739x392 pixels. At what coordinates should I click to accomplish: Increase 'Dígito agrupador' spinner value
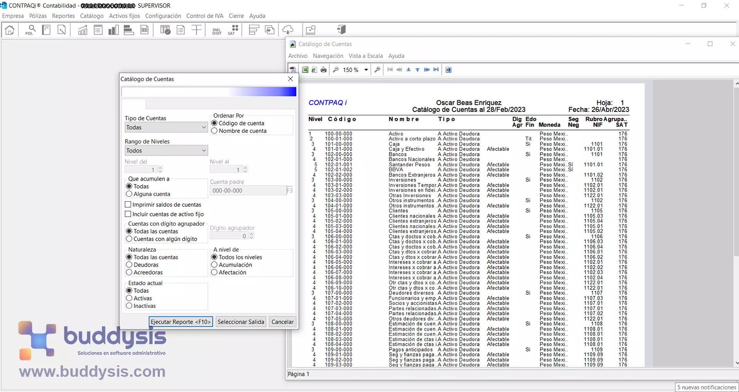point(251,234)
